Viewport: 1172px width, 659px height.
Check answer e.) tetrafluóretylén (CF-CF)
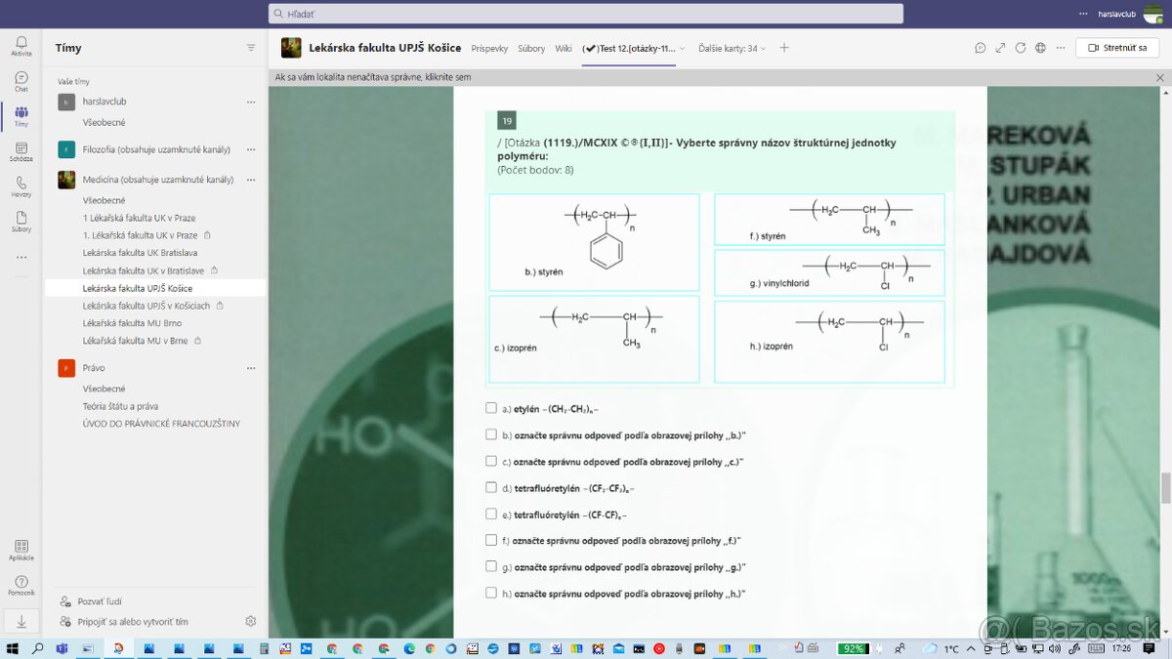pyautogui.click(x=491, y=514)
